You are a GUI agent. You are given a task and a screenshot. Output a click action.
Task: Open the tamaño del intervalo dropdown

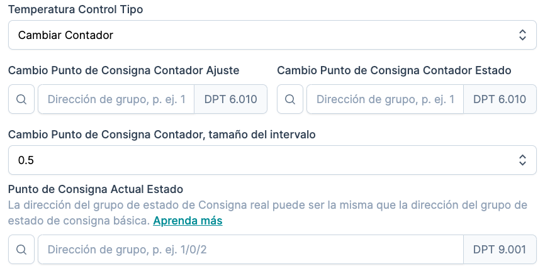click(272, 160)
